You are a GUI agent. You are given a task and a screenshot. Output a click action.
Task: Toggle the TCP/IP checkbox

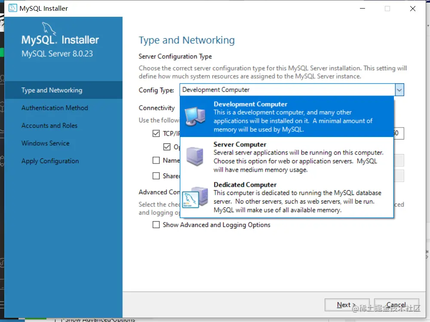click(156, 134)
